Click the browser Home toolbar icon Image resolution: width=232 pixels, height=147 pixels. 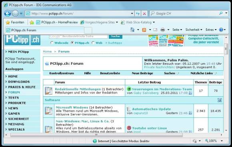pyautogui.click(x=132, y=30)
